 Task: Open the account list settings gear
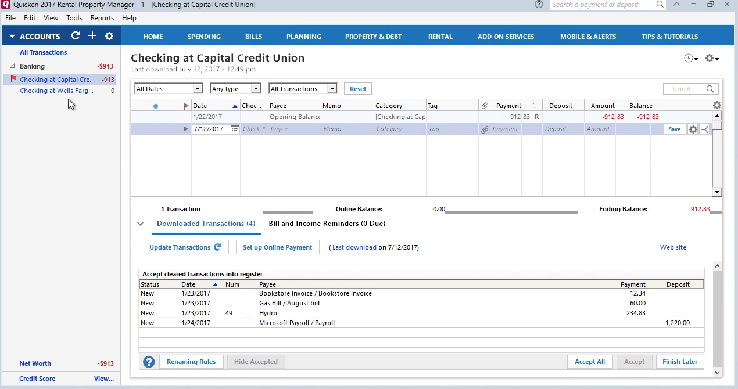point(109,36)
